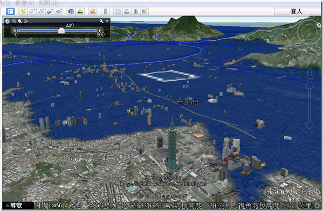Select the Ruler tool
Viewport: 323px width, 211px height.
pyautogui.click(x=105, y=11)
